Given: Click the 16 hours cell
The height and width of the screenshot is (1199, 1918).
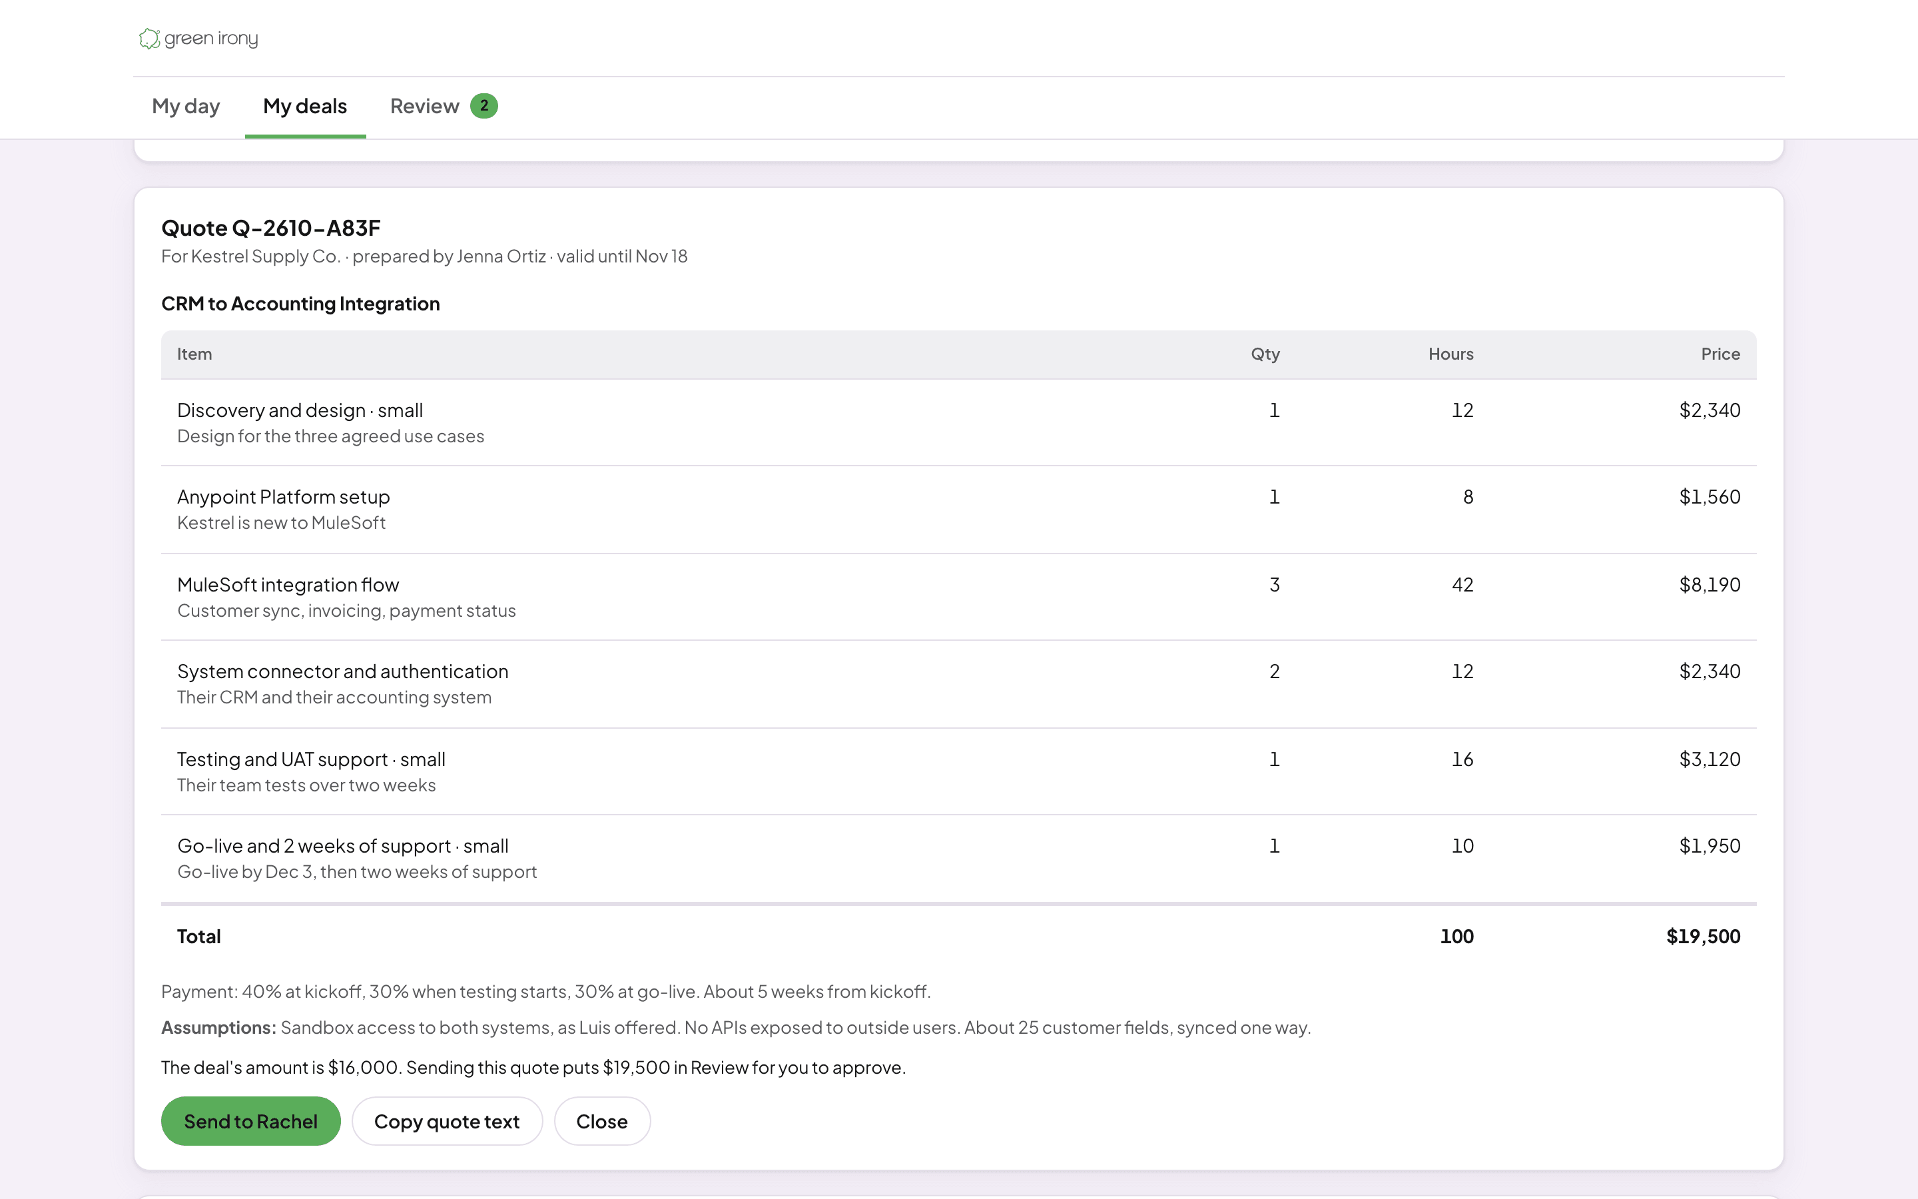Looking at the screenshot, I should point(1462,759).
